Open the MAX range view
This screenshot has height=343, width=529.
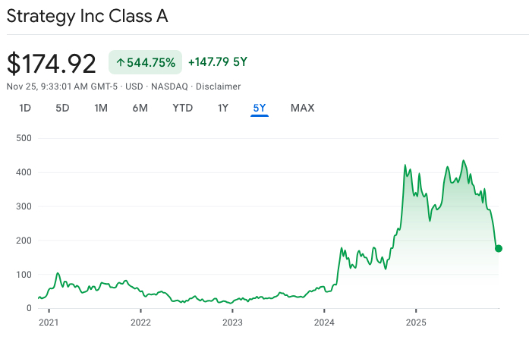(302, 108)
